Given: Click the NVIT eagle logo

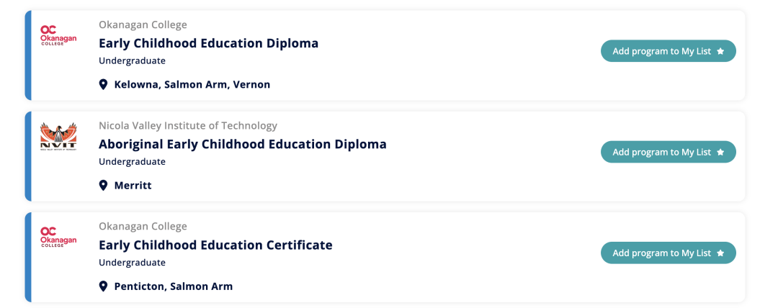Looking at the screenshot, I should (x=58, y=136).
